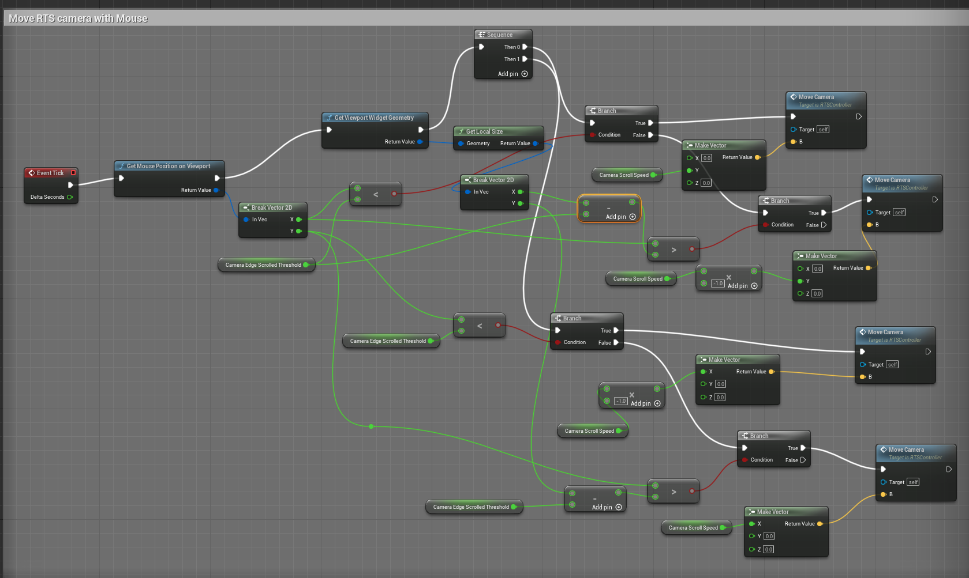This screenshot has height=578, width=969.
Task: Click Get Mouse Position on Viewport execution input pin
Action: click(x=121, y=178)
